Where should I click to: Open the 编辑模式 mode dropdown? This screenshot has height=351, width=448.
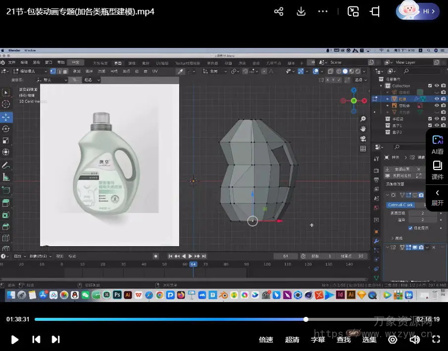(27, 71)
